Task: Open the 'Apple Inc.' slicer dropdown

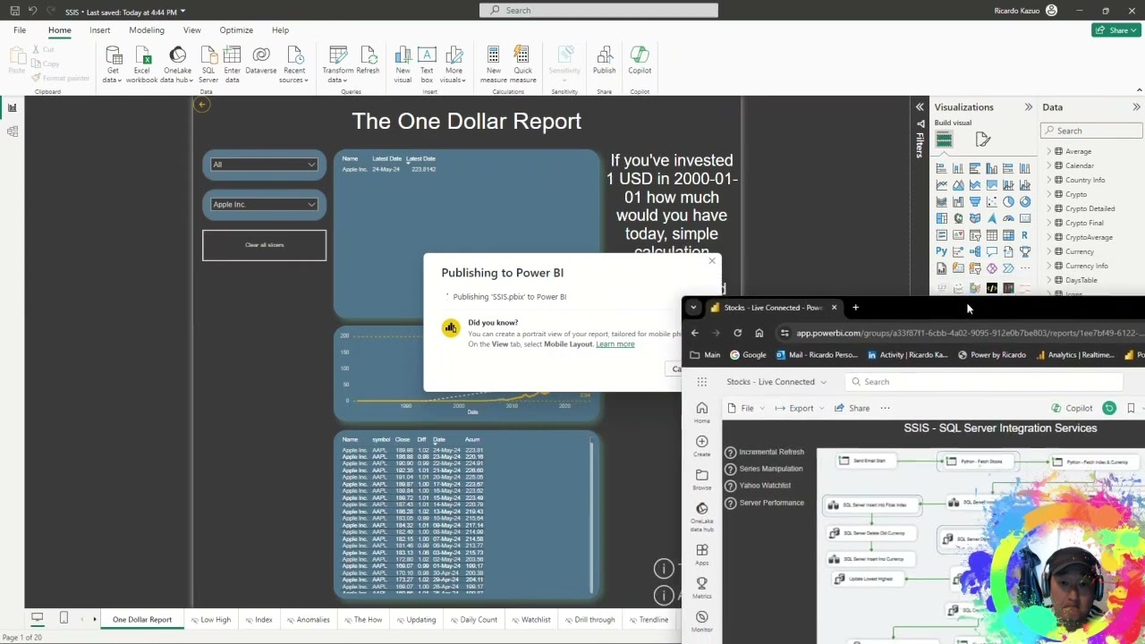Action: click(264, 204)
